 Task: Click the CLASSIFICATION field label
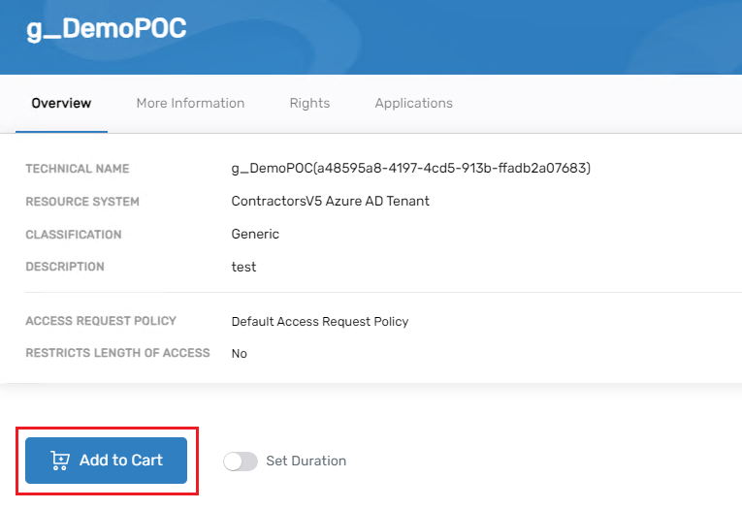coord(74,235)
